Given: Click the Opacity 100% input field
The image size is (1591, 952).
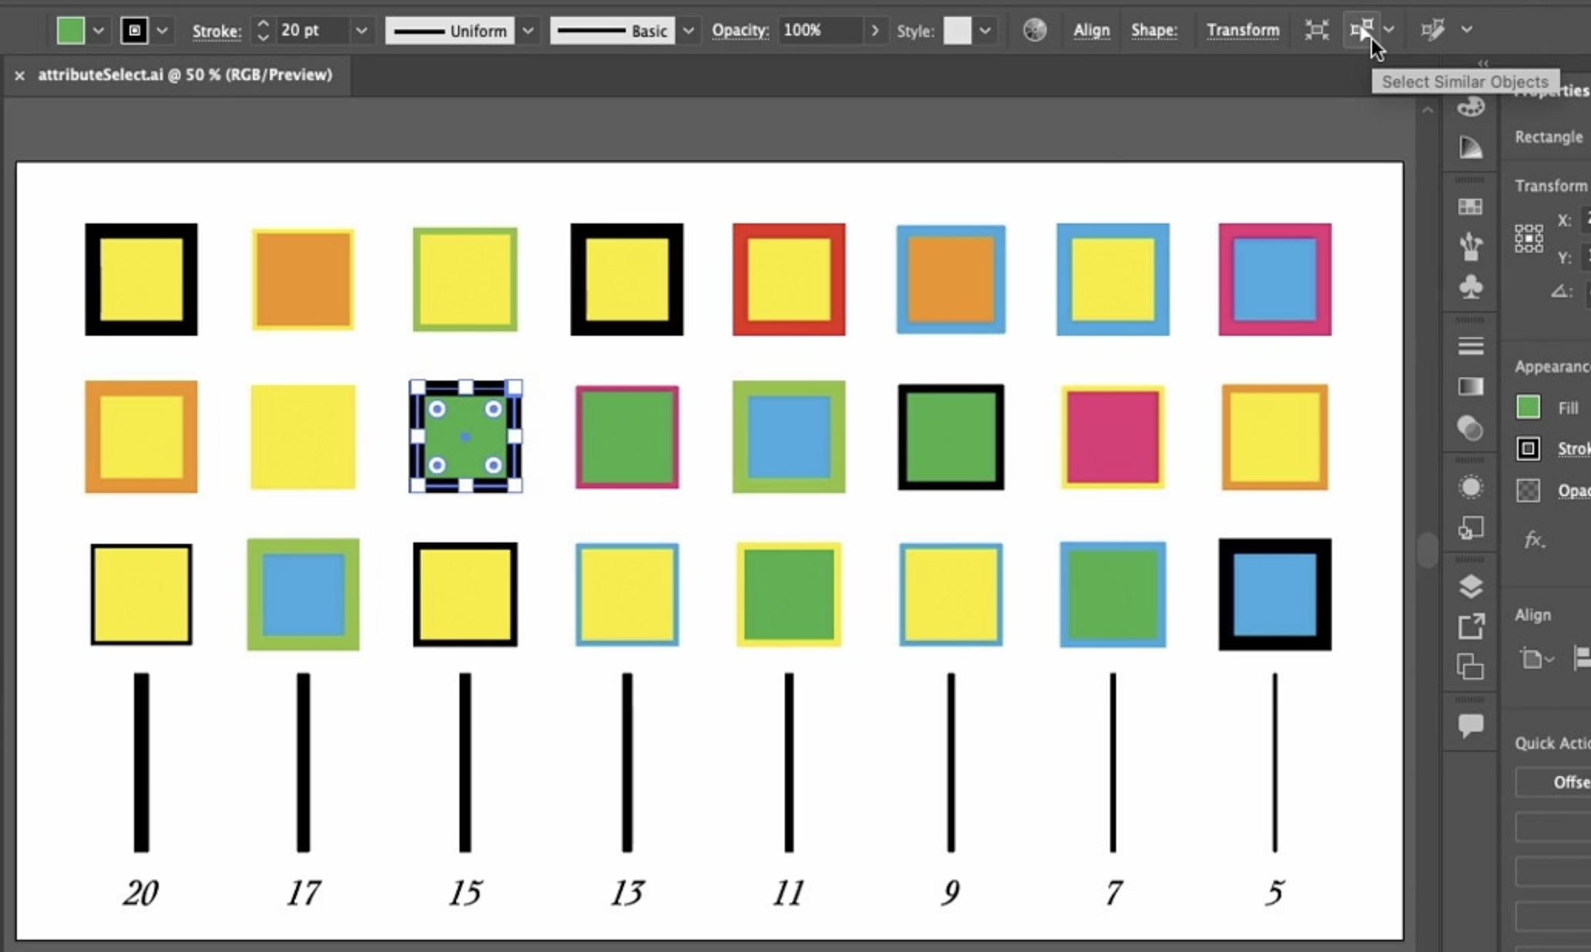Looking at the screenshot, I should point(819,30).
